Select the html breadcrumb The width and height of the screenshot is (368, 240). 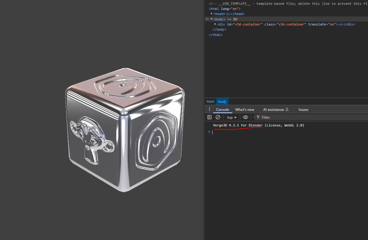210,102
